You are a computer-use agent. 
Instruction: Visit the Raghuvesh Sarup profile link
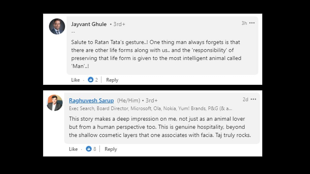click(91, 101)
